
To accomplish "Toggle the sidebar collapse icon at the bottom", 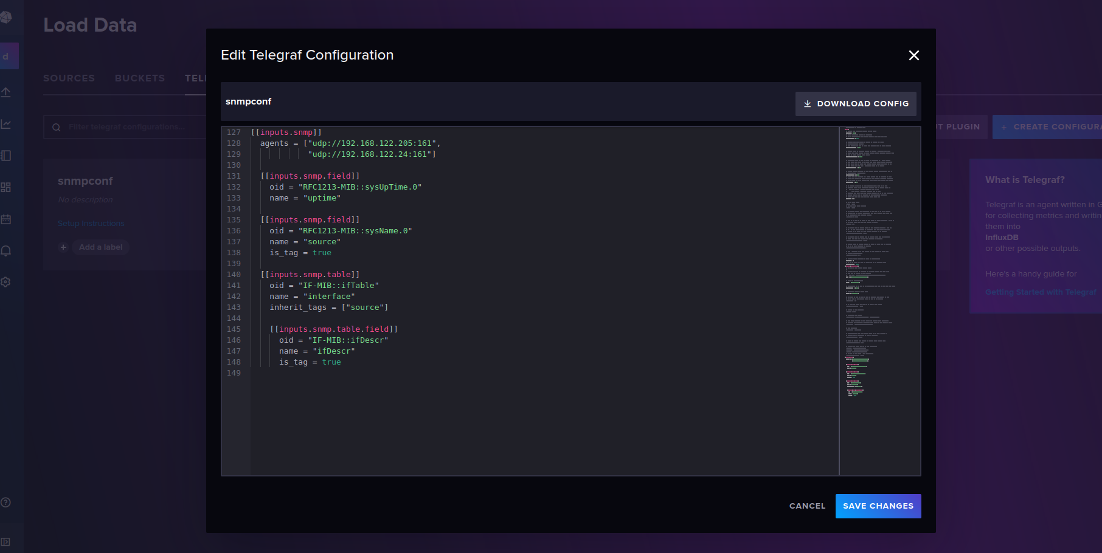I will pyautogui.click(x=5, y=541).
